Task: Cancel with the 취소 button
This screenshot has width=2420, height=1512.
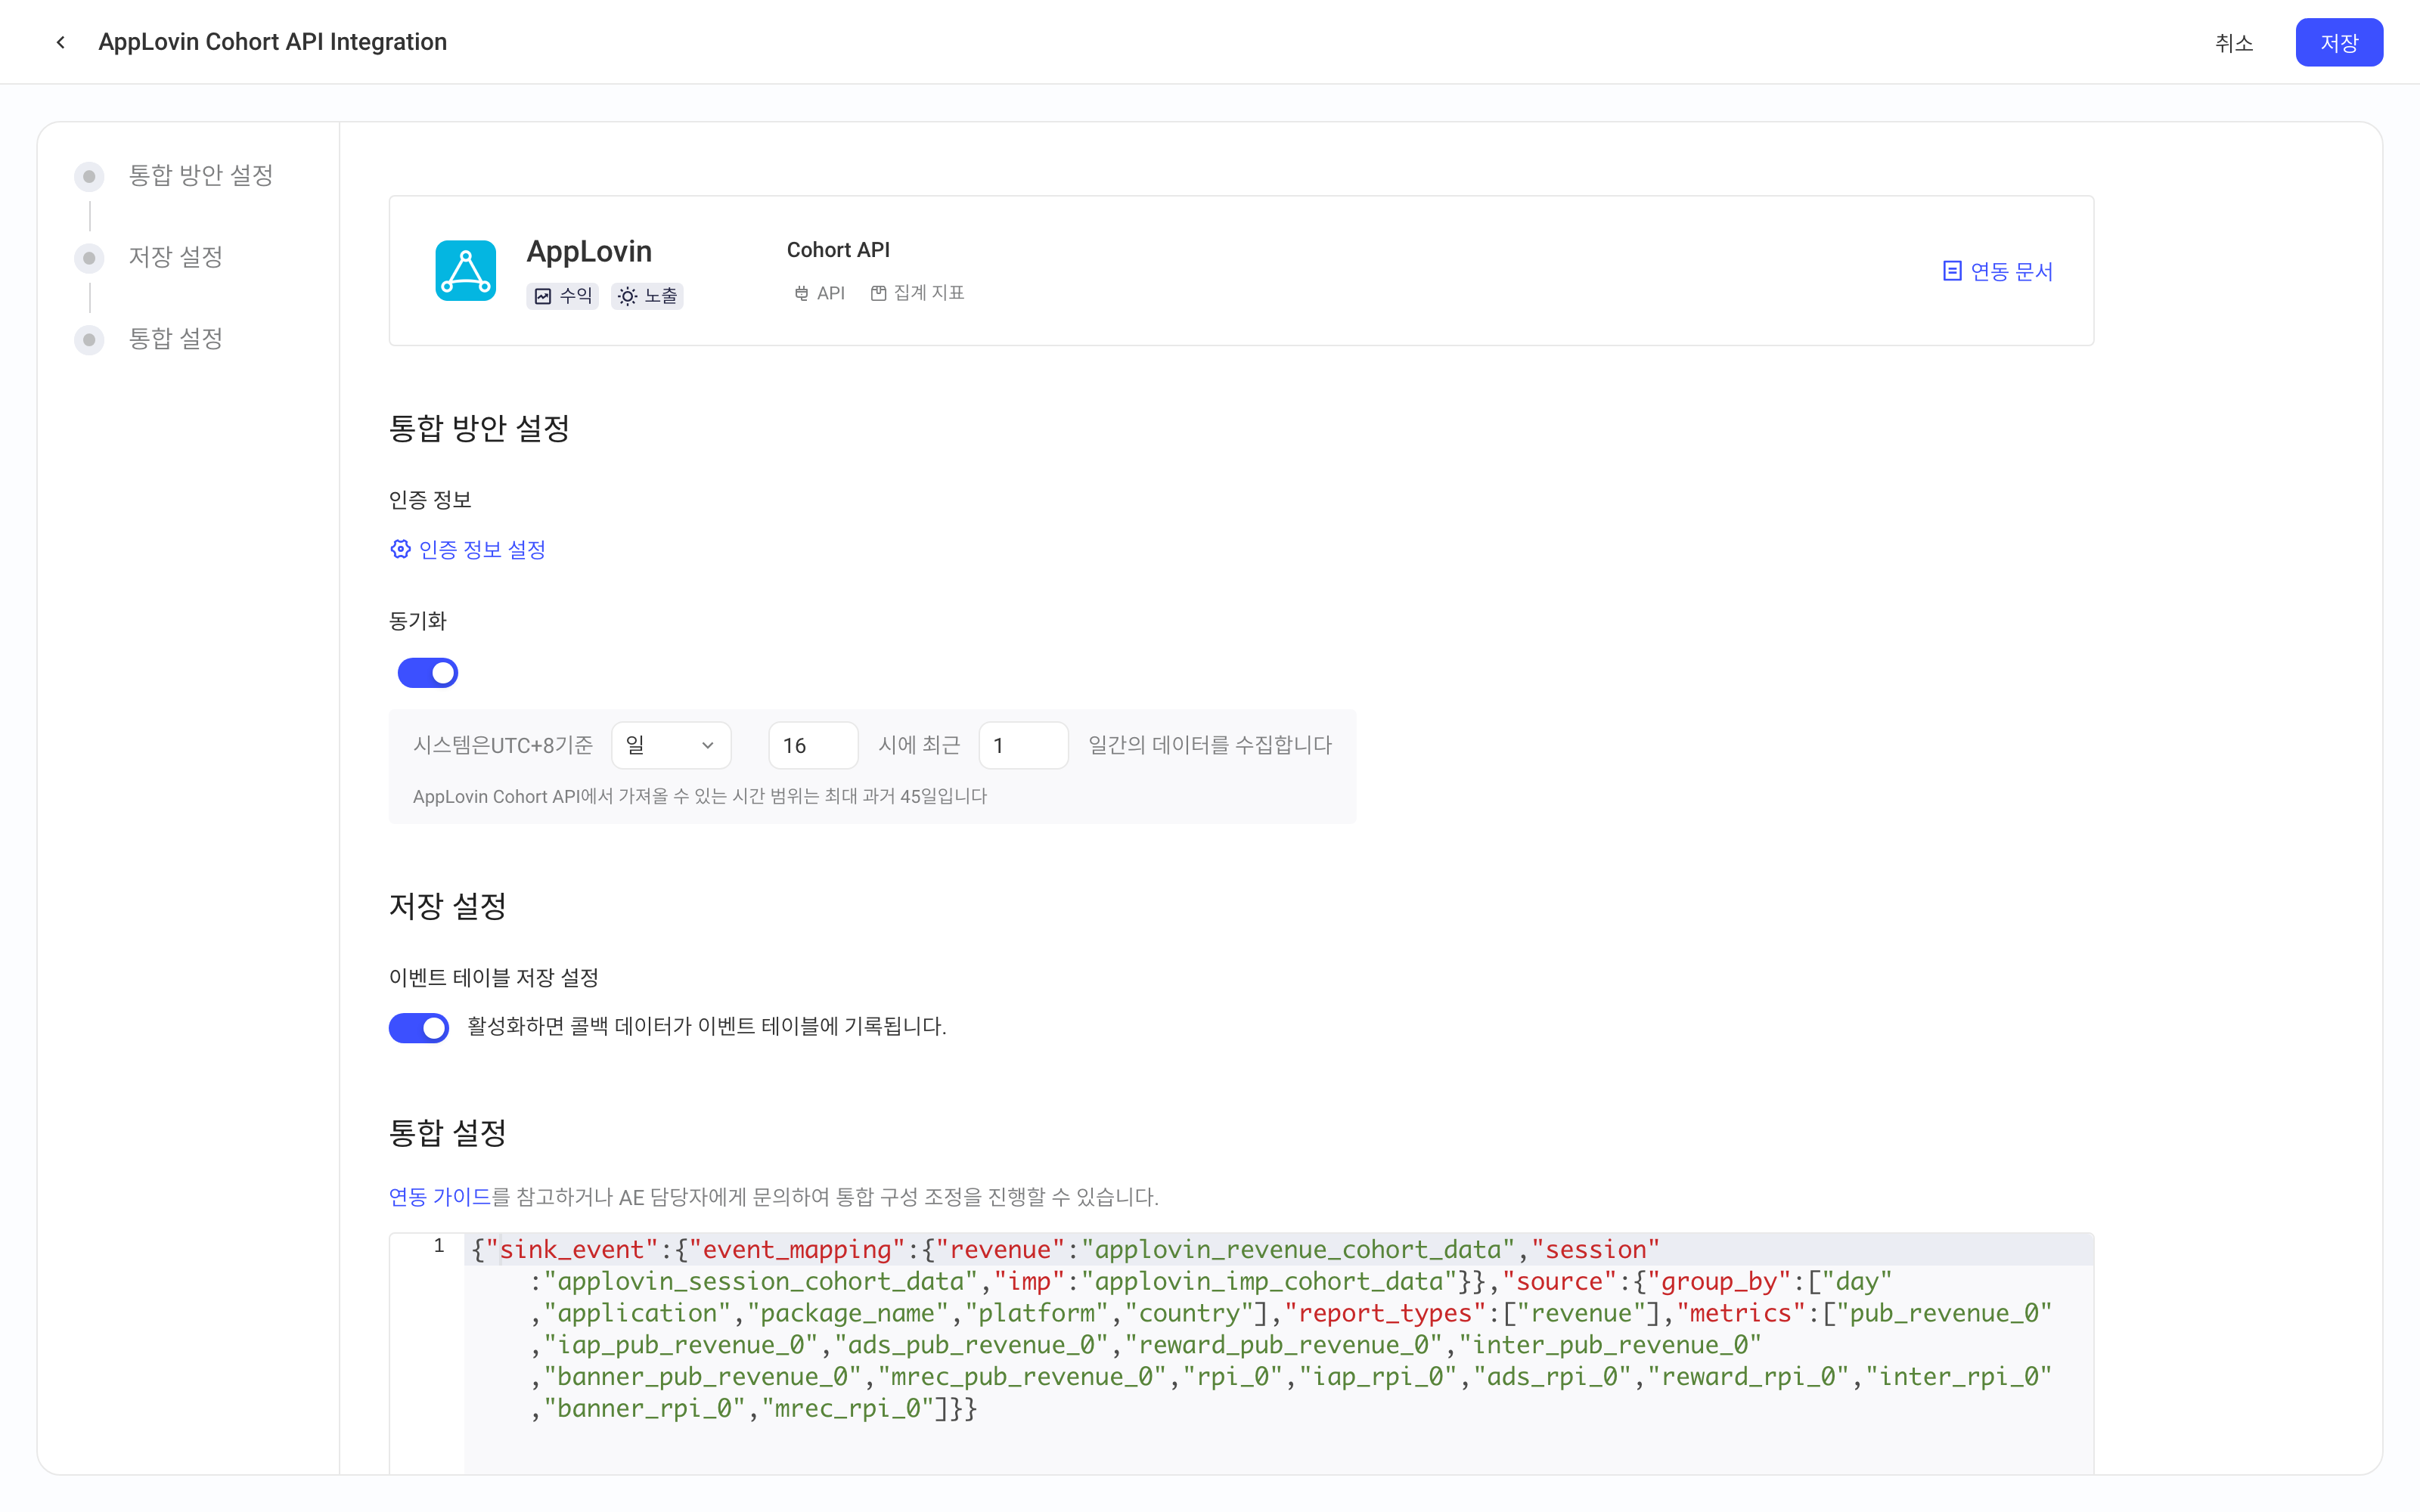Action: tap(2234, 43)
